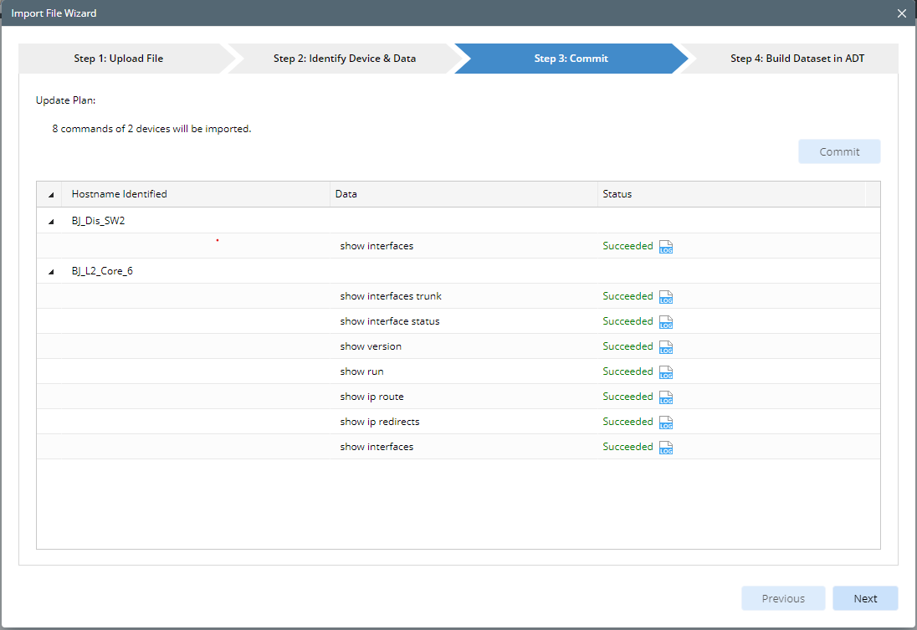Click the Status column header
Viewport: 917px width, 630px height.
[x=617, y=194]
